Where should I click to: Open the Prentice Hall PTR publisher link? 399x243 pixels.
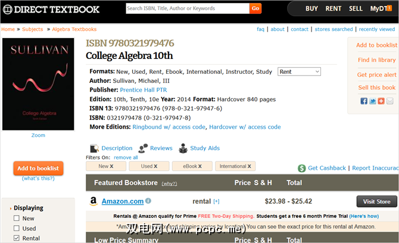(x=144, y=90)
